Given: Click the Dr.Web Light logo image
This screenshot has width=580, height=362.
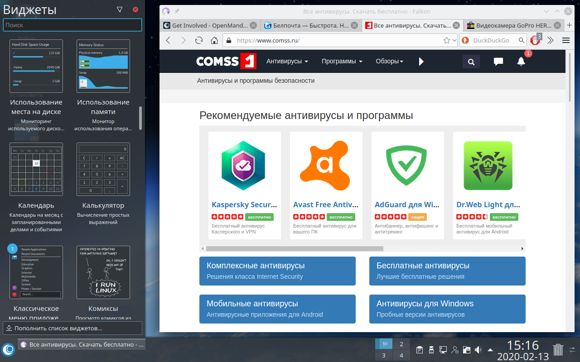Looking at the screenshot, I should (488, 166).
